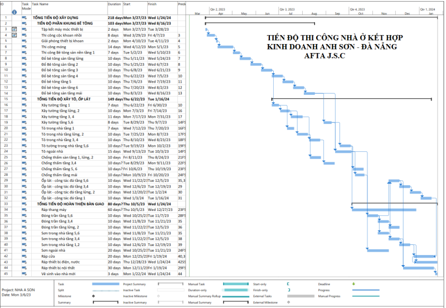Click Task Mode icon for row 1
446x308 pixels.
pos(24,18)
